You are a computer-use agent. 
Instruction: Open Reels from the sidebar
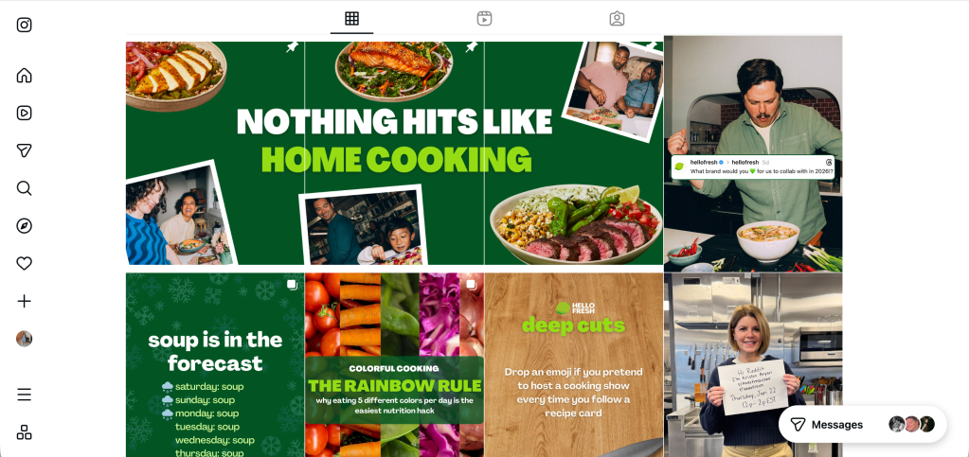point(24,113)
